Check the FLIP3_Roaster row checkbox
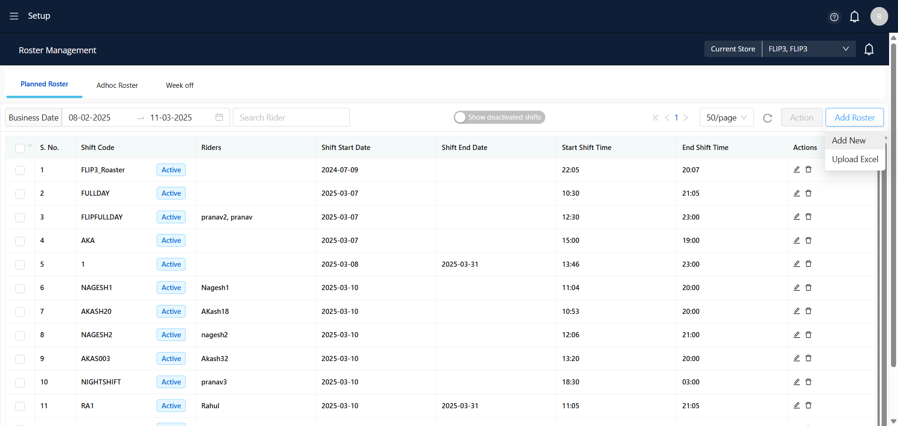The image size is (898, 426). pyautogui.click(x=20, y=170)
